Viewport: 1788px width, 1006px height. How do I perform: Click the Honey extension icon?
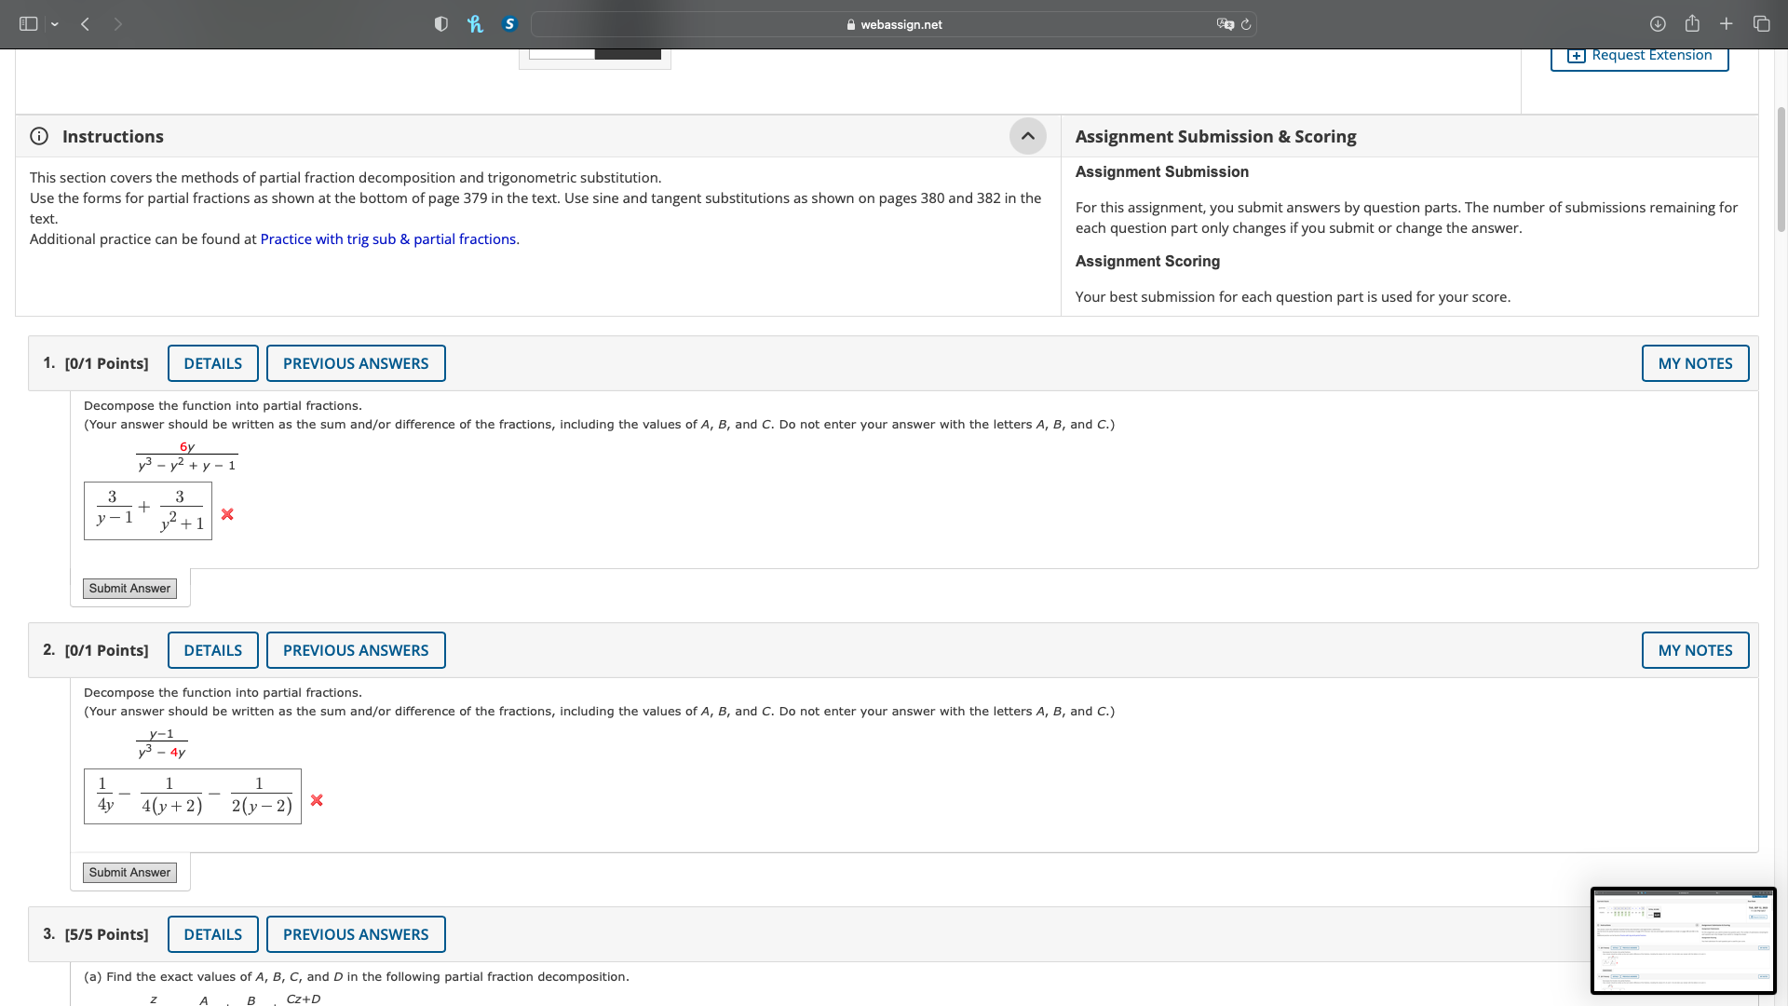point(475,24)
